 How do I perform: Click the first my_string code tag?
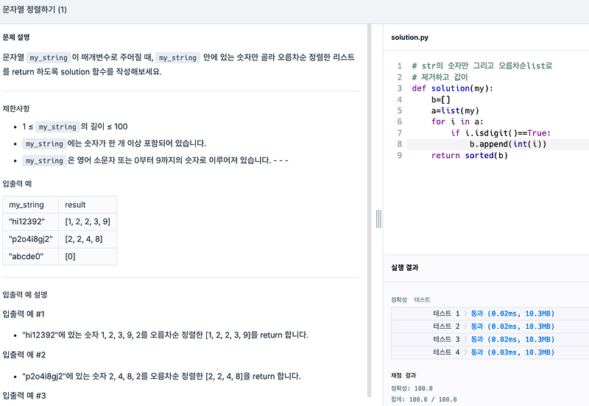[x=49, y=57]
